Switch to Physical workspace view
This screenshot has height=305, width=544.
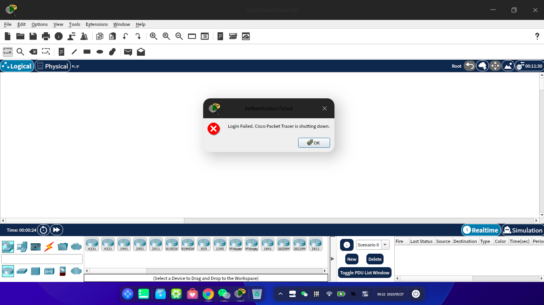(x=53, y=66)
